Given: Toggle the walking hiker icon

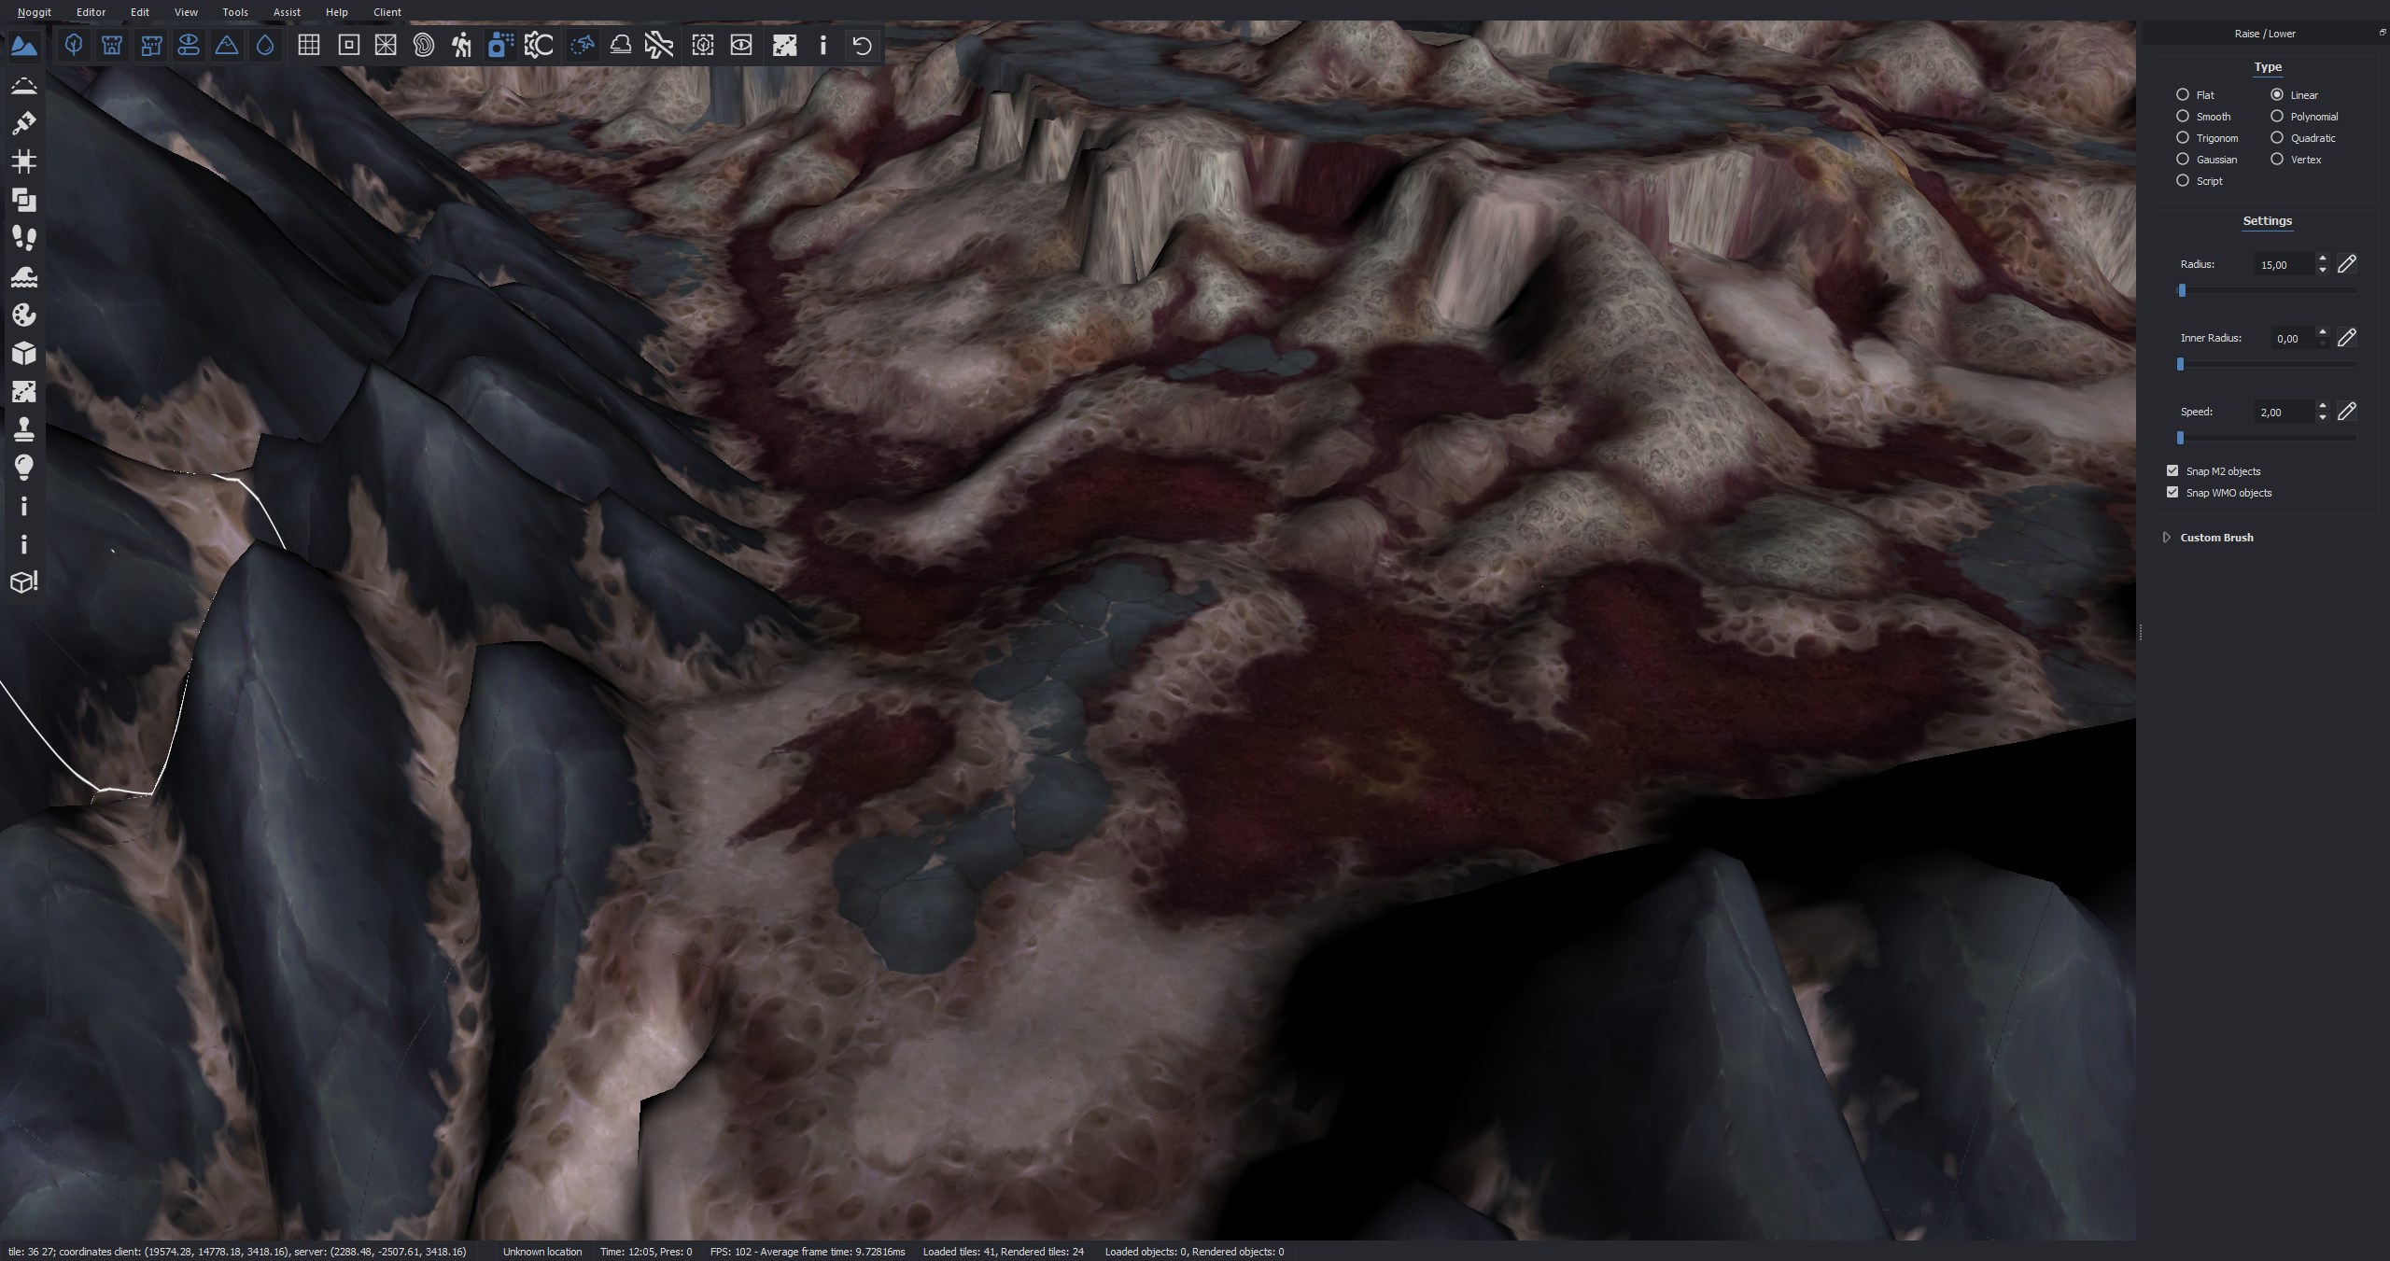Looking at the screenshot, I should pyautogui.click(x=461, y=45).
